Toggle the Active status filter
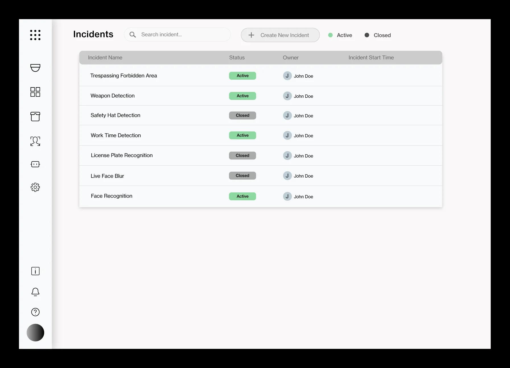510x368 pixels. (x=340, y=35)
